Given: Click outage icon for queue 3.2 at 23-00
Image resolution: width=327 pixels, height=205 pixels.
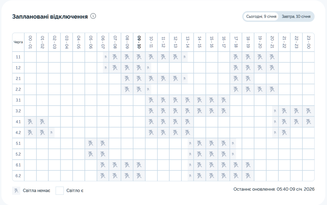Looking at the screenshot, I should pos(308,111).
